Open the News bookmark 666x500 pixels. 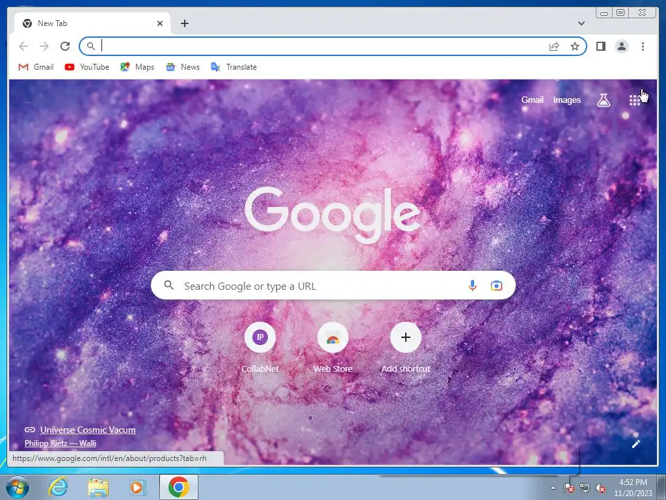(183, 67)
